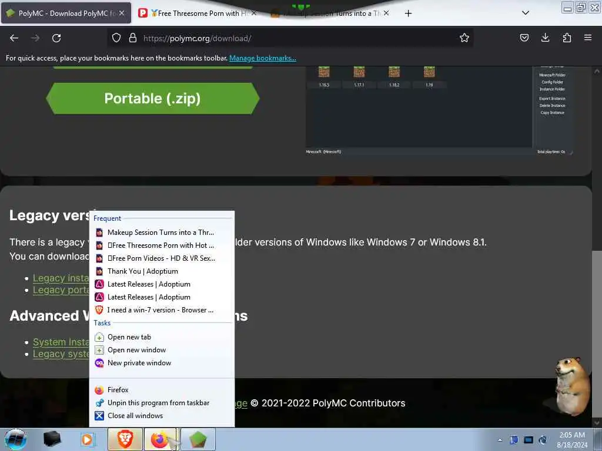Open the Firefox hamburger application menu
The width and height of the screenshot is (602, 451).
pyautogui.click(x=588, y=38)
